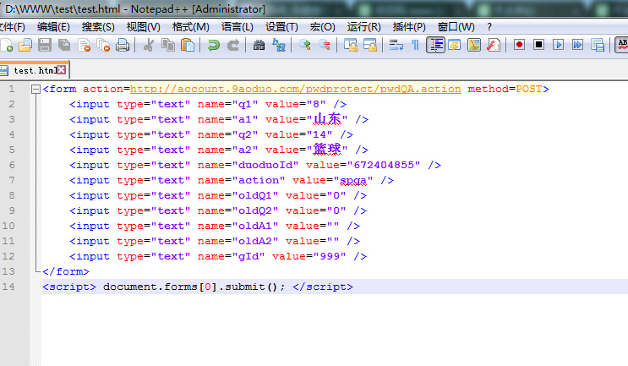Click the closing </form> tag
This screenshot has width=628, height=366.
pyautogui.click(x=66, y=271)
